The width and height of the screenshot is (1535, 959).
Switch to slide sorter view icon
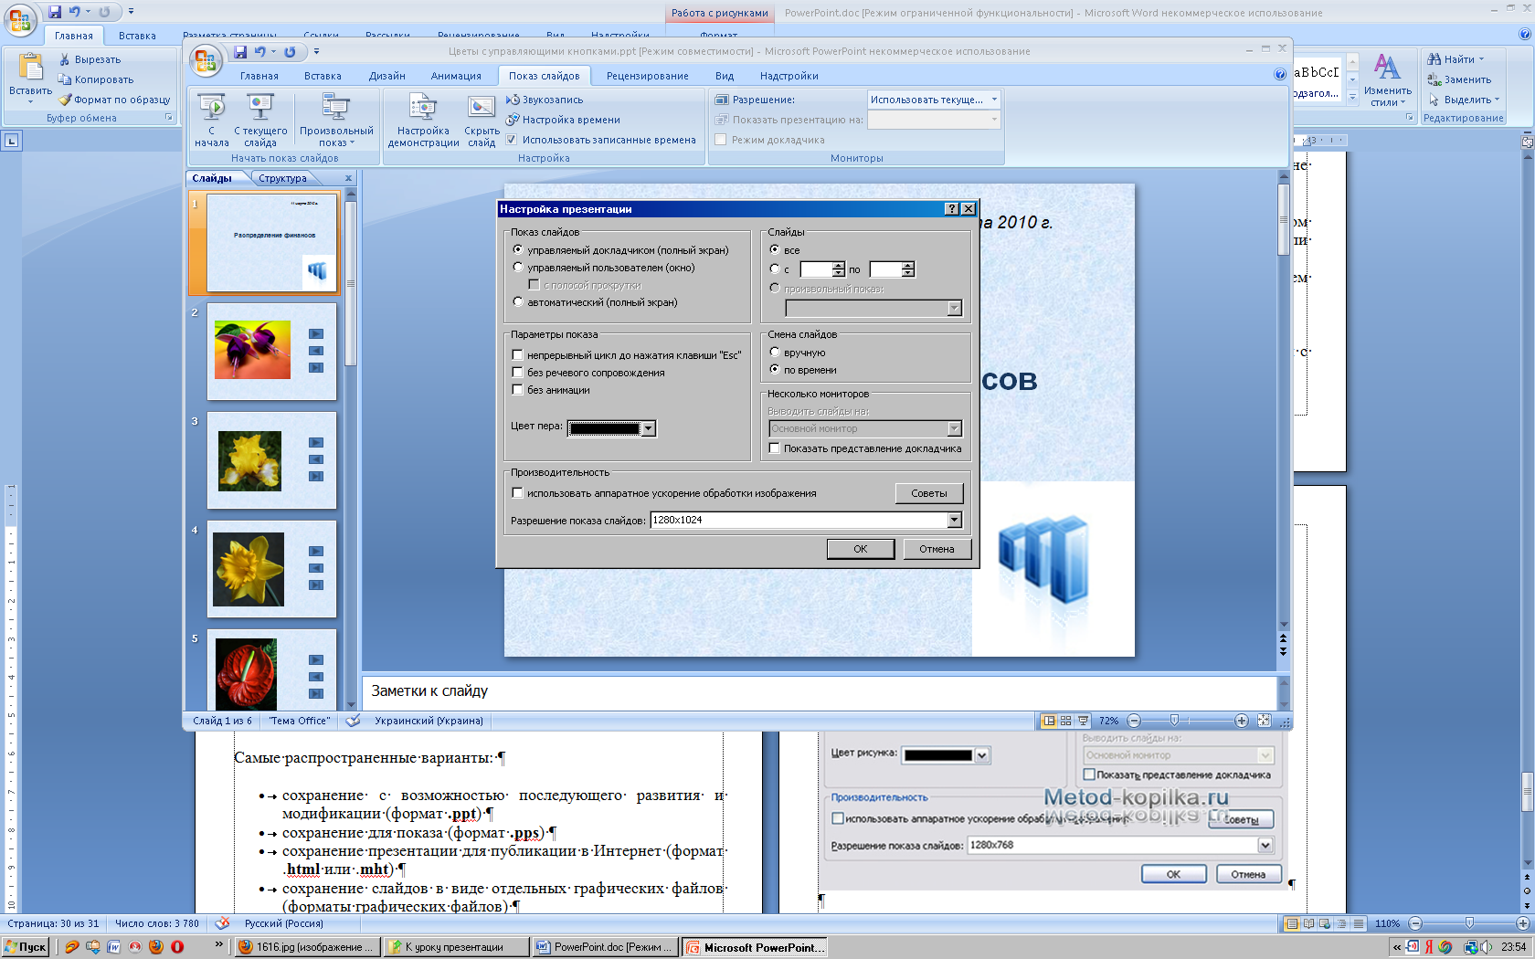tap(1065, 721)
